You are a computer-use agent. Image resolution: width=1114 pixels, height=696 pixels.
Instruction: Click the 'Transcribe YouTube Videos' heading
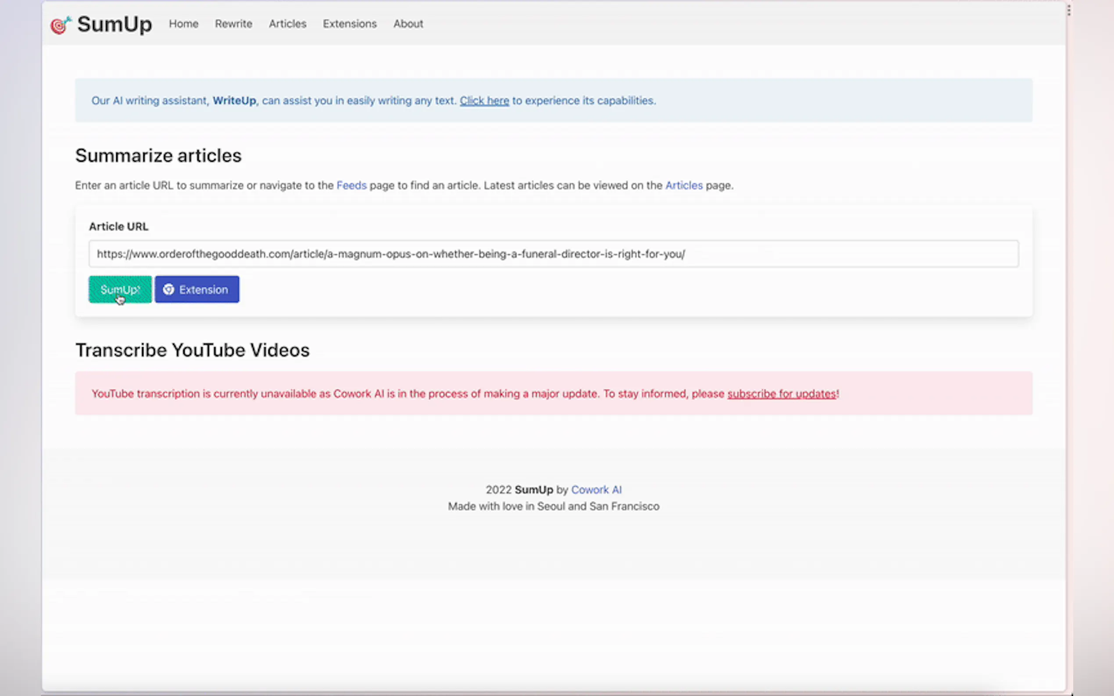(x=193, y=350)
